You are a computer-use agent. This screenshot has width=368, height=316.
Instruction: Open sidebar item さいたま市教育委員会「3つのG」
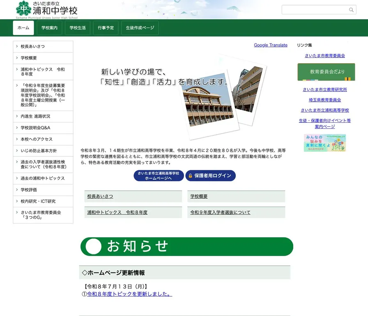click(x=43, y=215)
